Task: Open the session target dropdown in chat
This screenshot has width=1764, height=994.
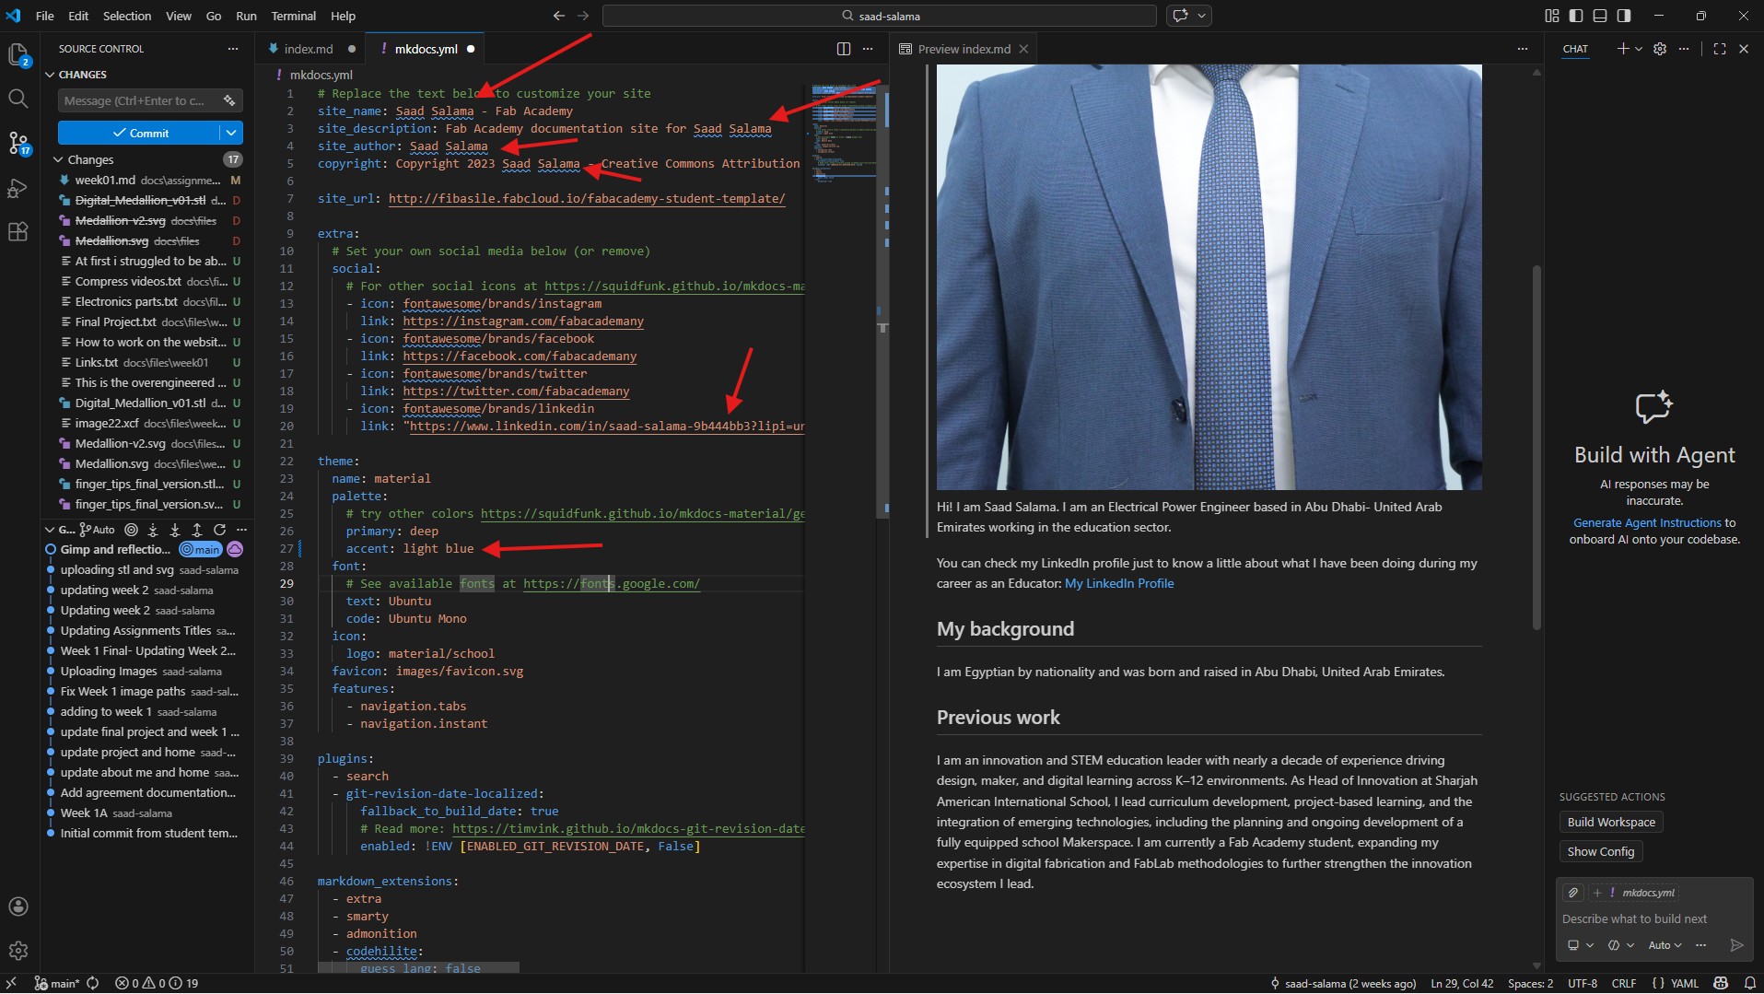Action: (1581, 945)
